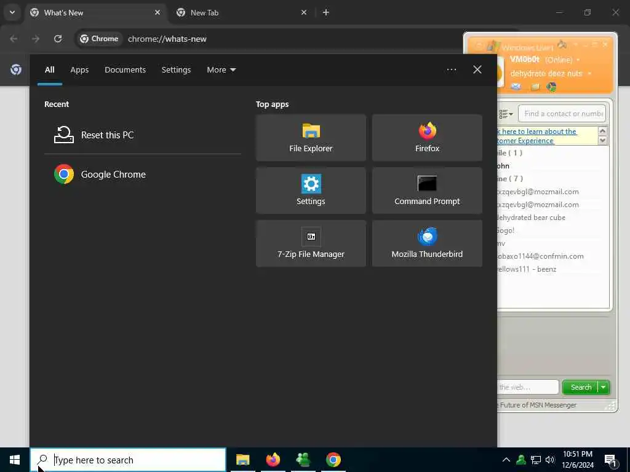This screenshot has width=630, height=472.
Task: Show hidden system tray icons
Action: [506, 460]
